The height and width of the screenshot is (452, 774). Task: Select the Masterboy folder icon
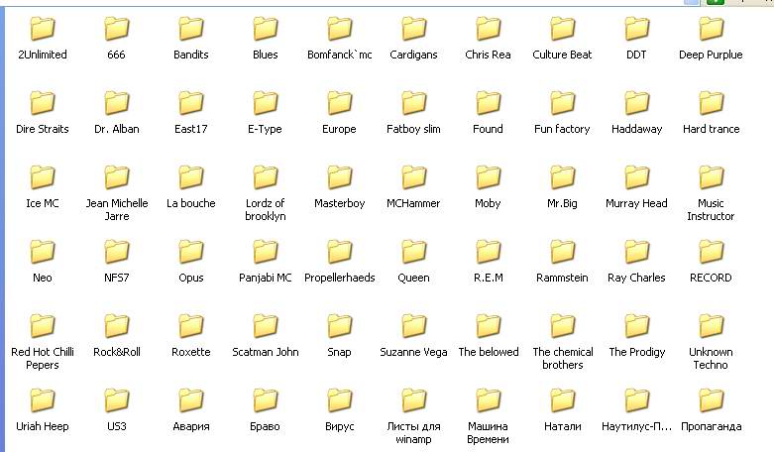coord(340,177)
